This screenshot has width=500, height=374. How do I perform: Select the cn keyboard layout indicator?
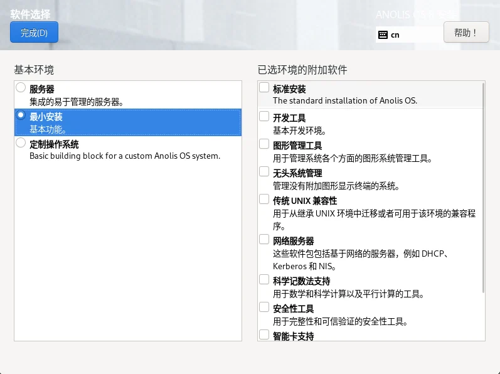(409, 35)
